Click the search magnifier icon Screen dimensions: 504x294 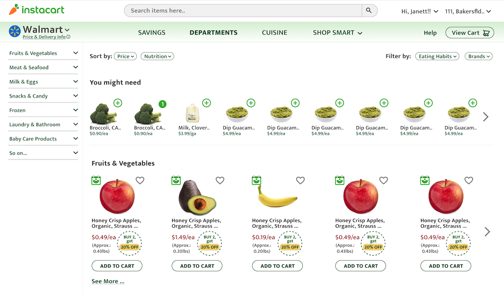pos(369,10)
